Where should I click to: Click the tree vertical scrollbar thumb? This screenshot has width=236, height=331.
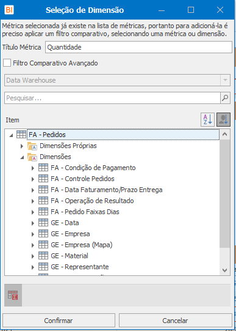tap(224, 193)
